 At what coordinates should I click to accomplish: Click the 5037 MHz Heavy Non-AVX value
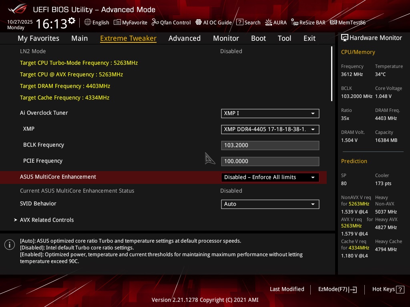pyautogui.click(x=386, y=212)
